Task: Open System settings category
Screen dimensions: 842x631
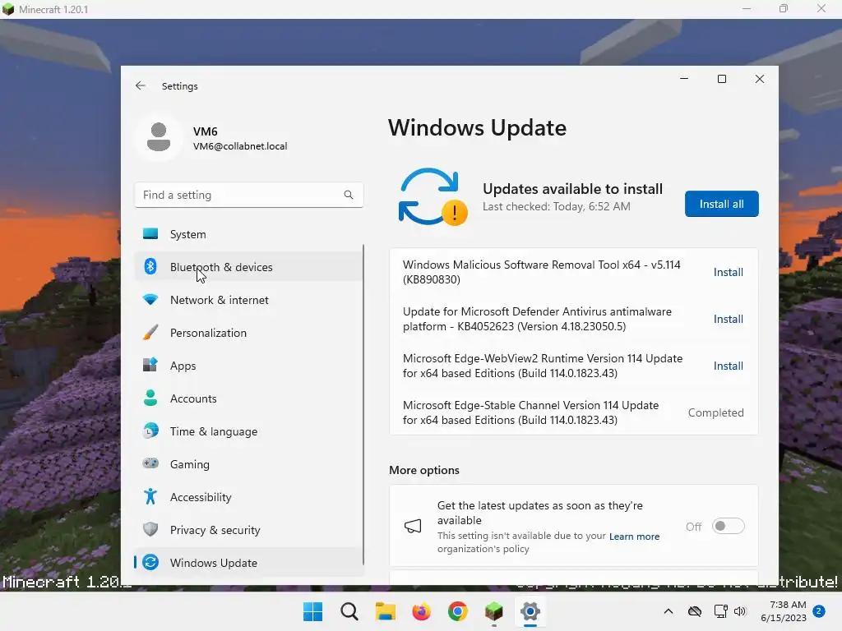Action: [x=248, y=234]
